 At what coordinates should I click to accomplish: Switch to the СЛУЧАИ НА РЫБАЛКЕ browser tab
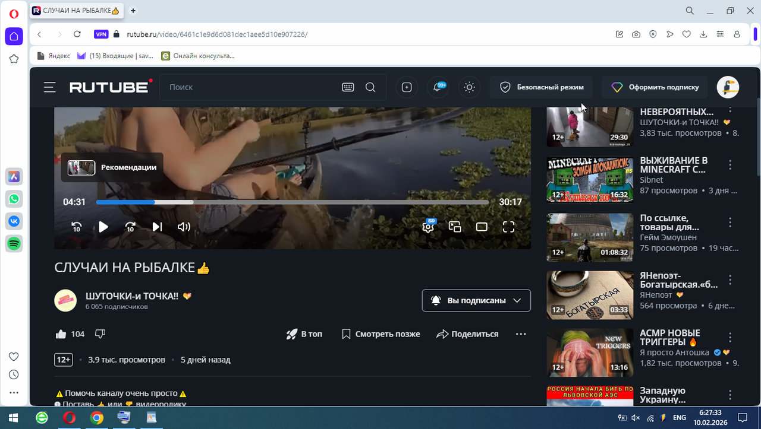click(x=76, y=10)
